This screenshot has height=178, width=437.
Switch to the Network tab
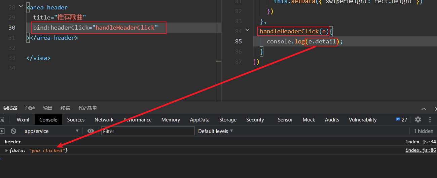(104, 120)
